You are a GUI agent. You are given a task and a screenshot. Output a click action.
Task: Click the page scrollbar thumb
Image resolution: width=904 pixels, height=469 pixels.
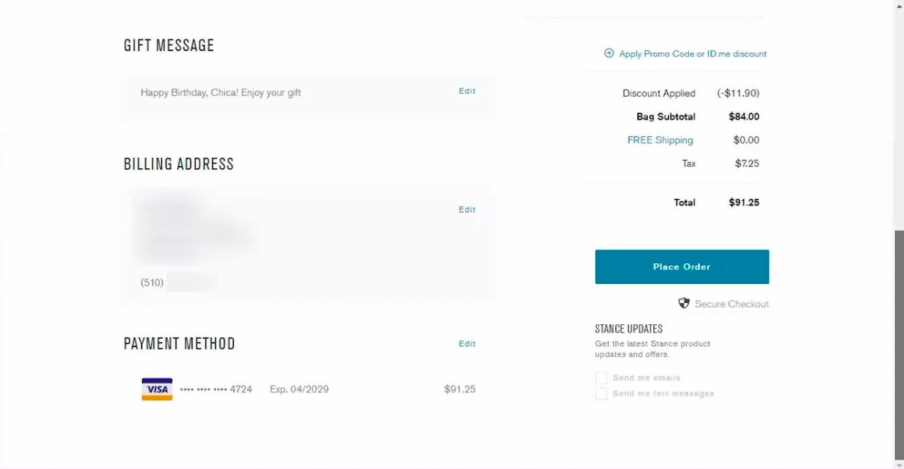tap(899, 344)
